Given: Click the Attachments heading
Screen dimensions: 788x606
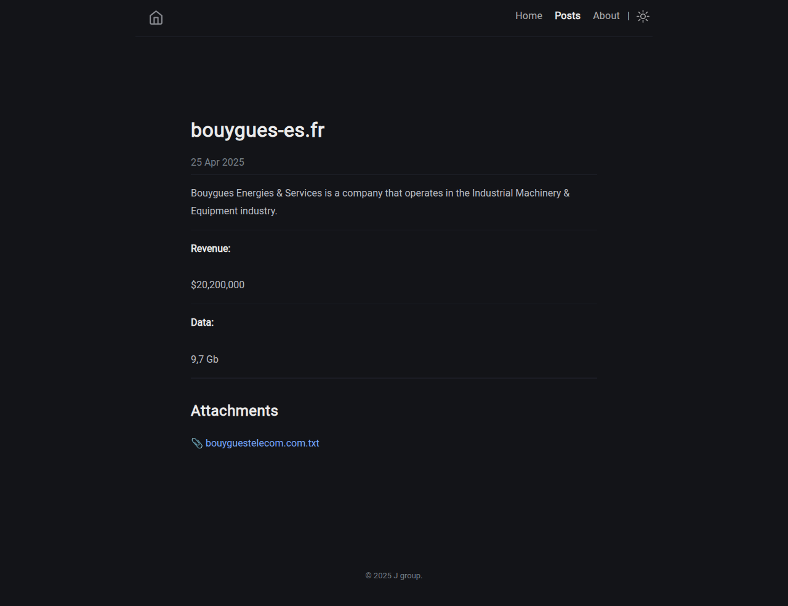Looking at the screenshot, I should click(x=235, y=411).
